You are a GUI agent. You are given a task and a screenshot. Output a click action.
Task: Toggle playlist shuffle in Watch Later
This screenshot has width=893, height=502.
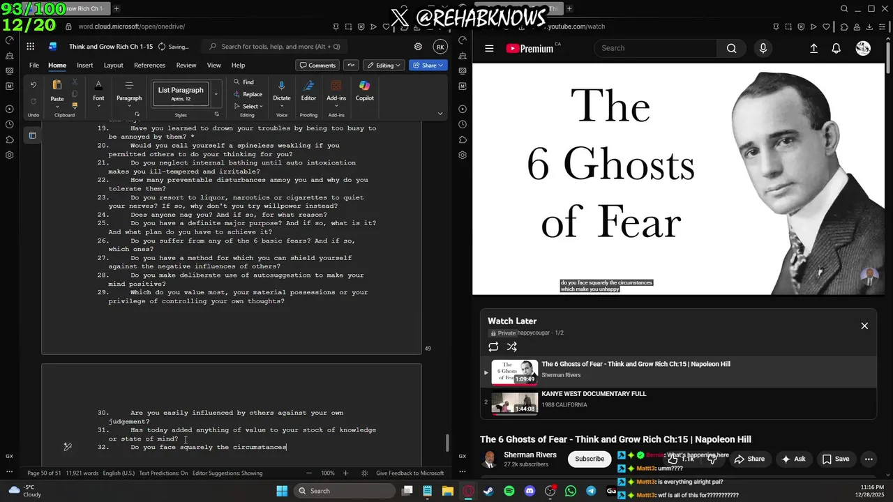click(511, 347)
